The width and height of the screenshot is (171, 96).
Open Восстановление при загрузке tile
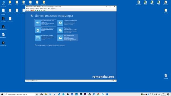[x=45, y=23]
